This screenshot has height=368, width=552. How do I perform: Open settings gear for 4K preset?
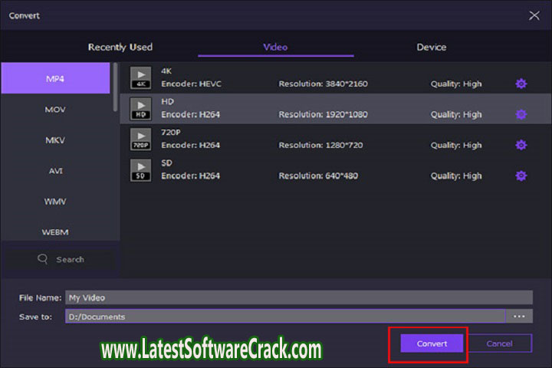pos(521,84)
